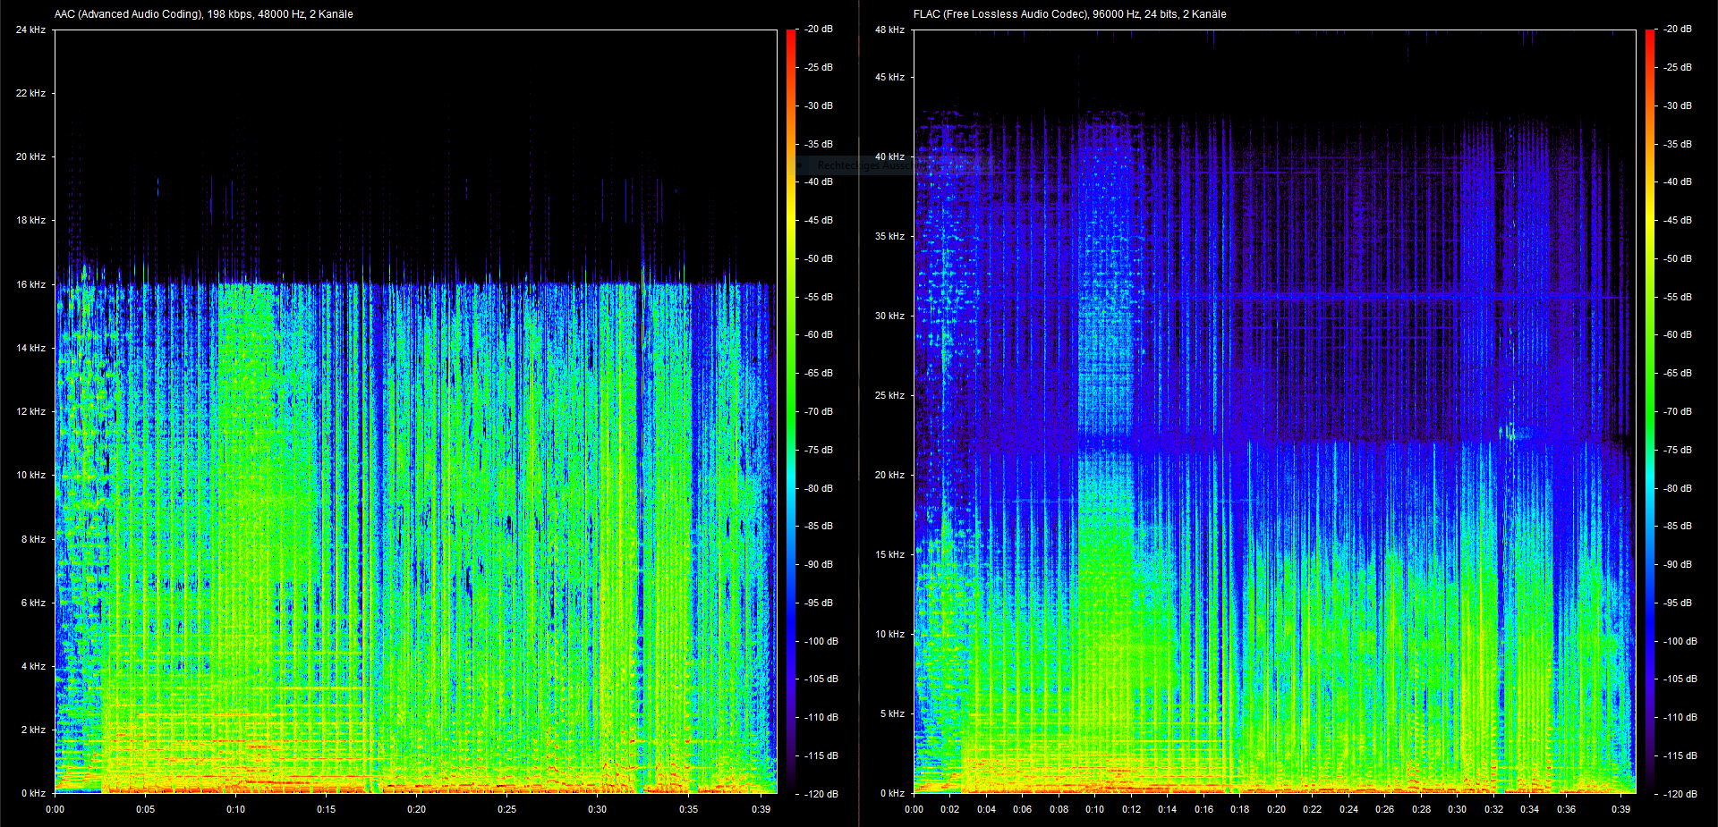Image resolution: width=1718 pixels, height=827 pixels.
Task: Select the '0:04' time axis label
Action: coord(986,809)
